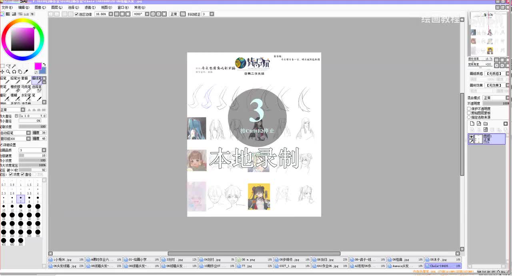
Task: Select the hand pan tool
Action: click(20, 72)
